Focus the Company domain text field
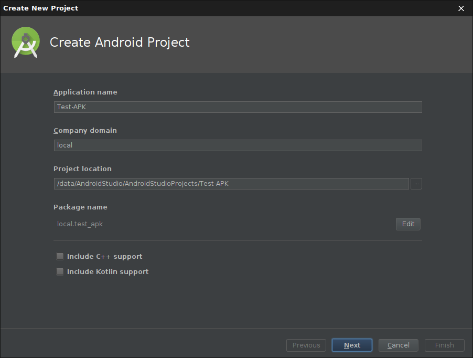473x358 pixels. [238, 145]
